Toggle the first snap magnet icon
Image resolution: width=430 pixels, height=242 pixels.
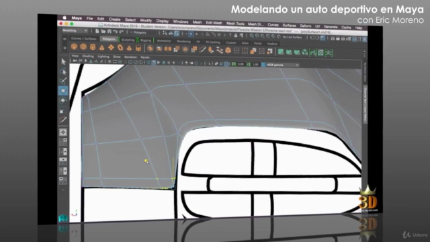point(252,36)
